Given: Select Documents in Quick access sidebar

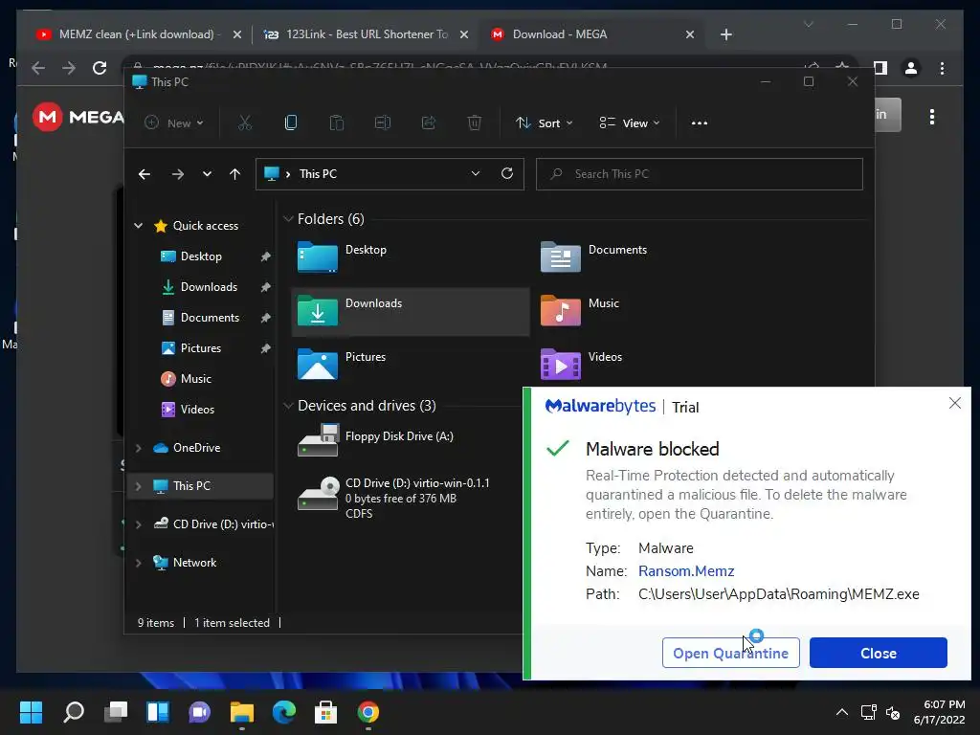Looking at the screenshot, I should tap(210, 318).
